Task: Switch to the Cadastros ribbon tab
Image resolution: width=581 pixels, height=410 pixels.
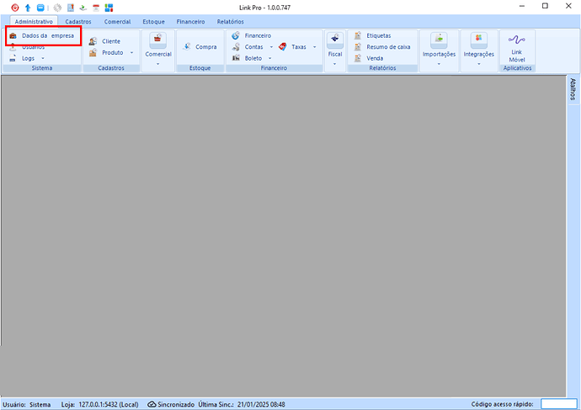Action: [x=77, y=21]
